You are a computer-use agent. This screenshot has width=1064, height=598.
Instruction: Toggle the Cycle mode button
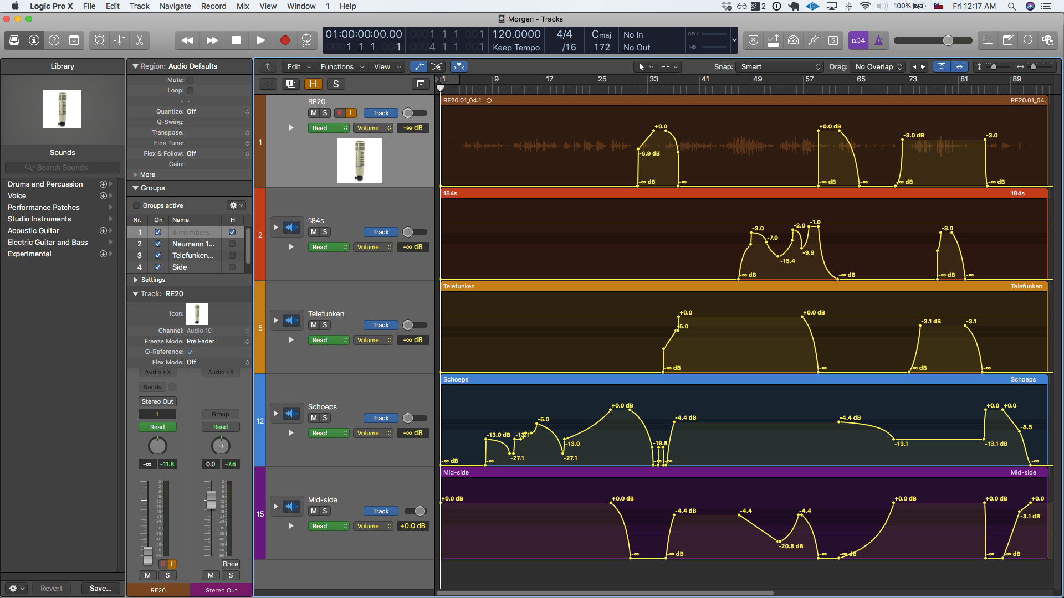(306, 40)
